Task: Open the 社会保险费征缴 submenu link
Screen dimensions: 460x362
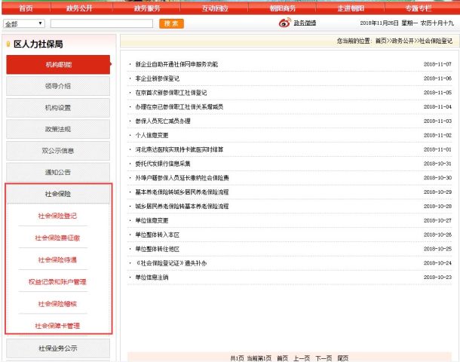Action: 57,238
